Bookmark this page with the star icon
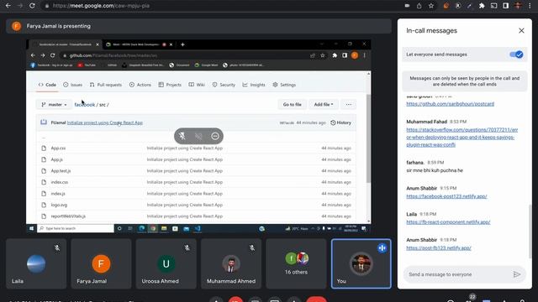This screenshot has width=538, height=302. click(431, 6)
